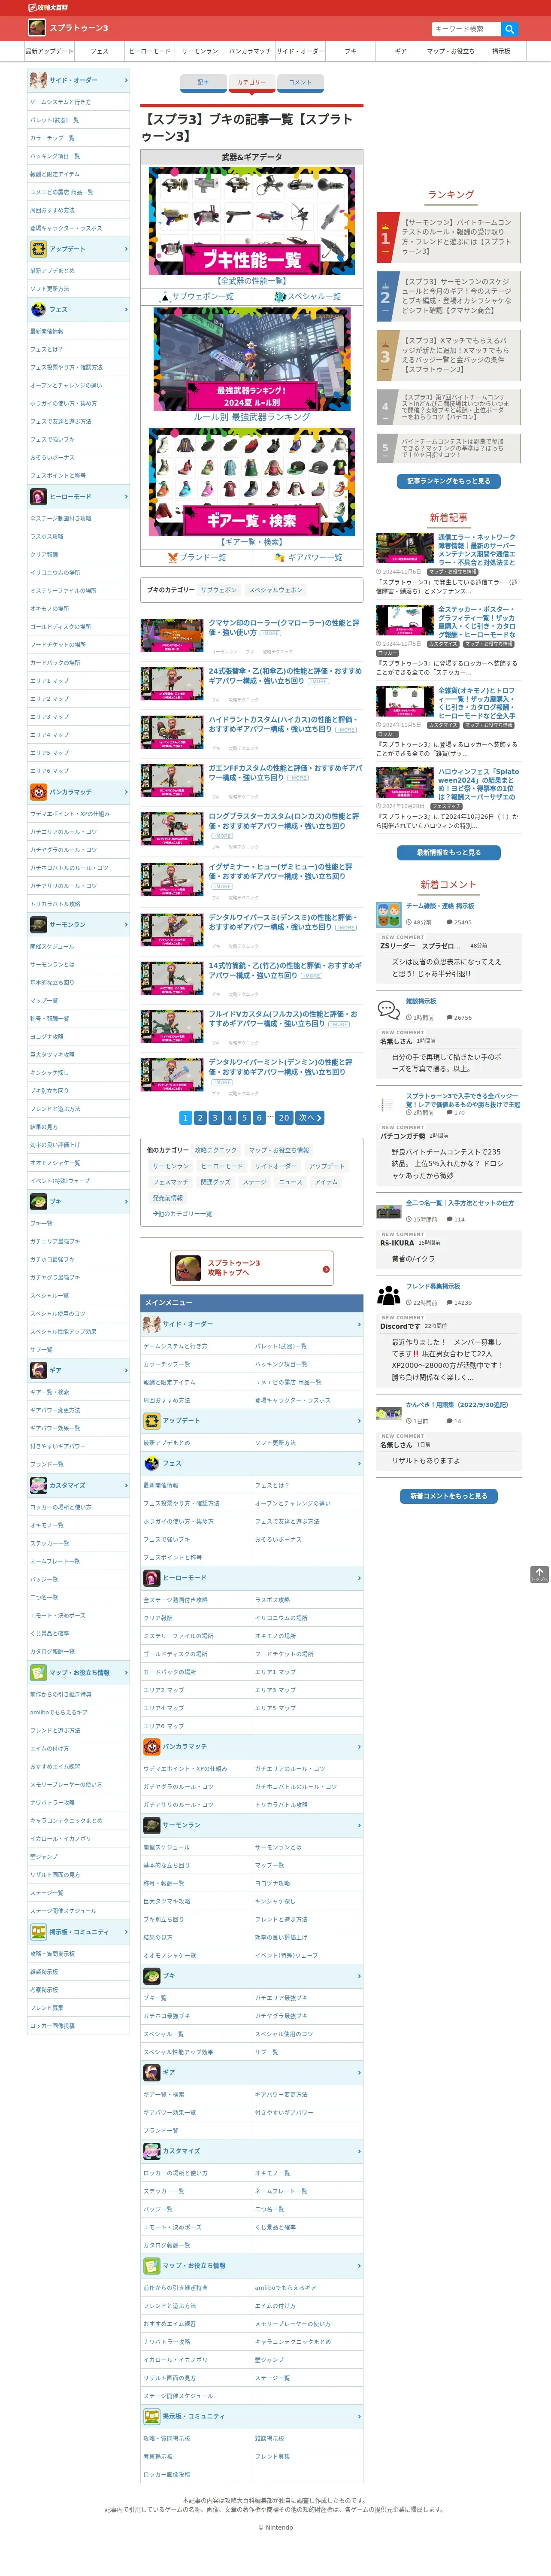
Task: Click the magnifier search button in header
Action: tap(509, 29)
